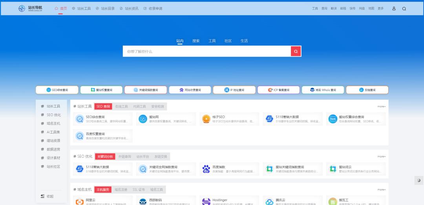The width and height of the screenshot is (424, 205).
Task: Expand more+ for SEO 优化 section
Action: [382, 156]
